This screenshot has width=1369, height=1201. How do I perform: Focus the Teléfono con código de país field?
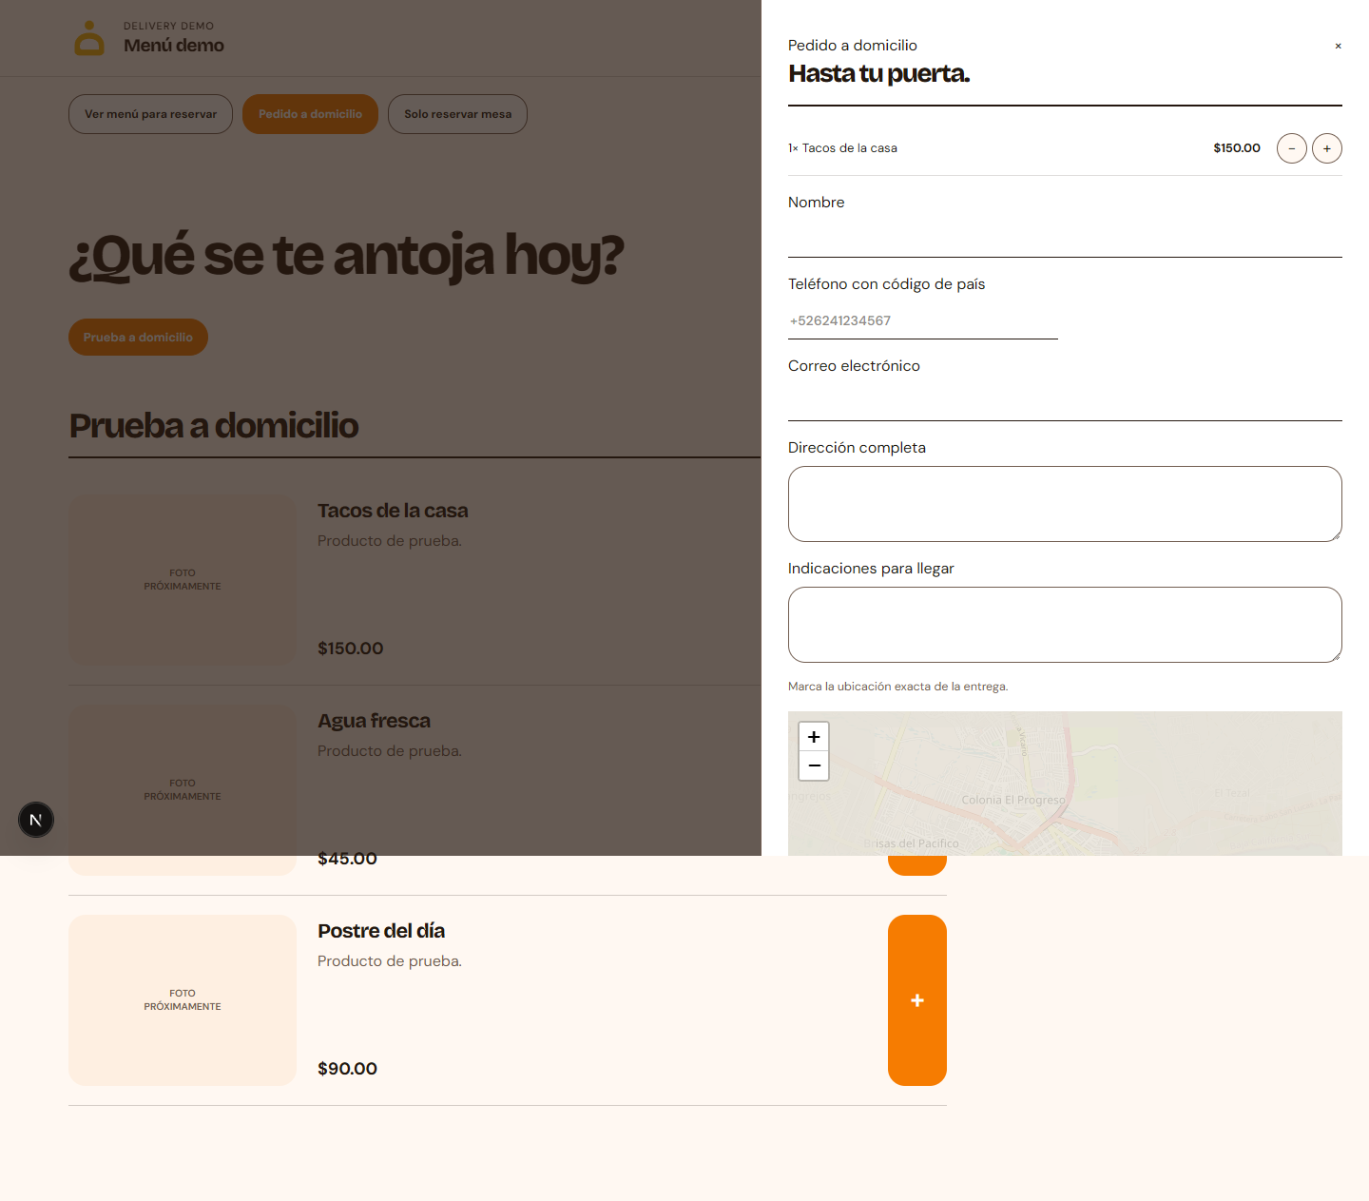[923, 320]
